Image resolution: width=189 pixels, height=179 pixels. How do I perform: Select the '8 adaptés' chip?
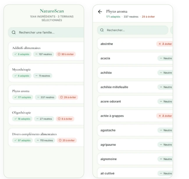click(x=22, y=54)
